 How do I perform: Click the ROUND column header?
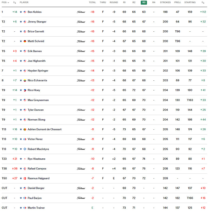(114, 2)
